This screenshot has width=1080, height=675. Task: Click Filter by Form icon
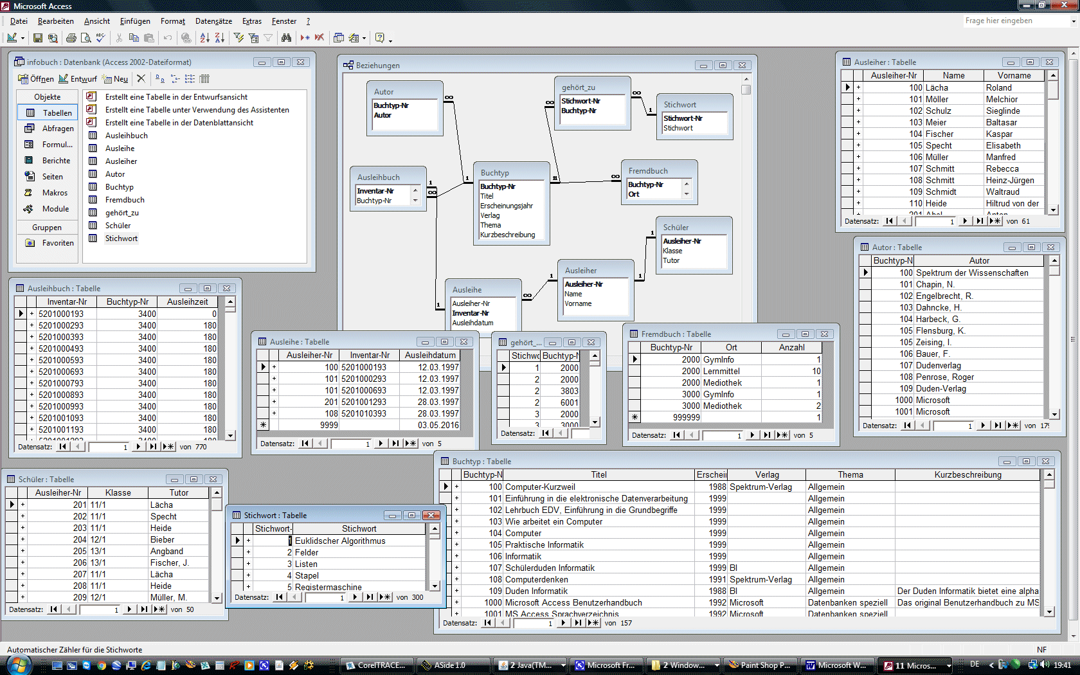click(x=253, y=38)
